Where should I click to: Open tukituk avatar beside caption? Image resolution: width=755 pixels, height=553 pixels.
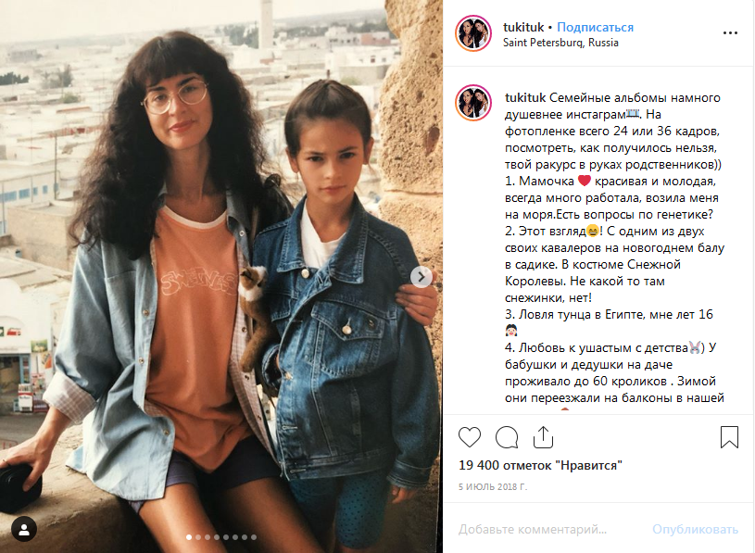(x=472, y=103)
